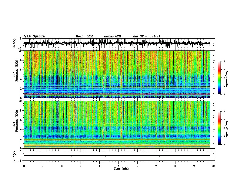The width and height of the screenshot is (240, 186).
Task: Click the "station=ATH" header label
Action: [x=112, y=36]
